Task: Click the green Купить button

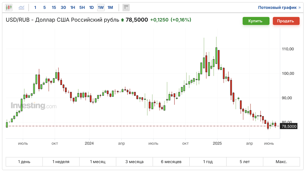Action: [256, 21]
